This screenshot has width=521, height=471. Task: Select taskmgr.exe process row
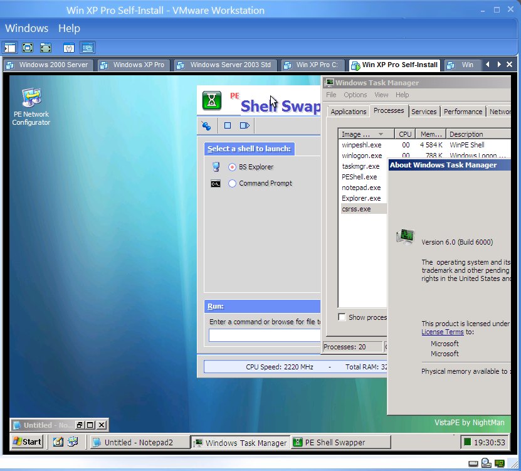364,166
